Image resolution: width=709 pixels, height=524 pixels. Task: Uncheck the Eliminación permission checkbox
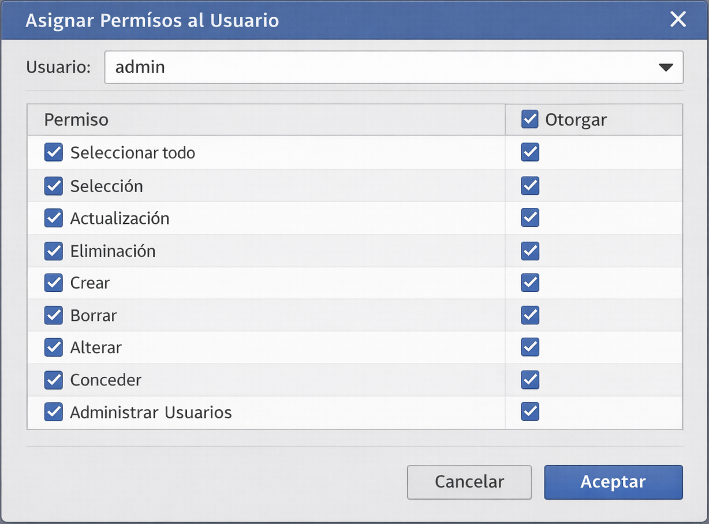(x=53, y=250)
